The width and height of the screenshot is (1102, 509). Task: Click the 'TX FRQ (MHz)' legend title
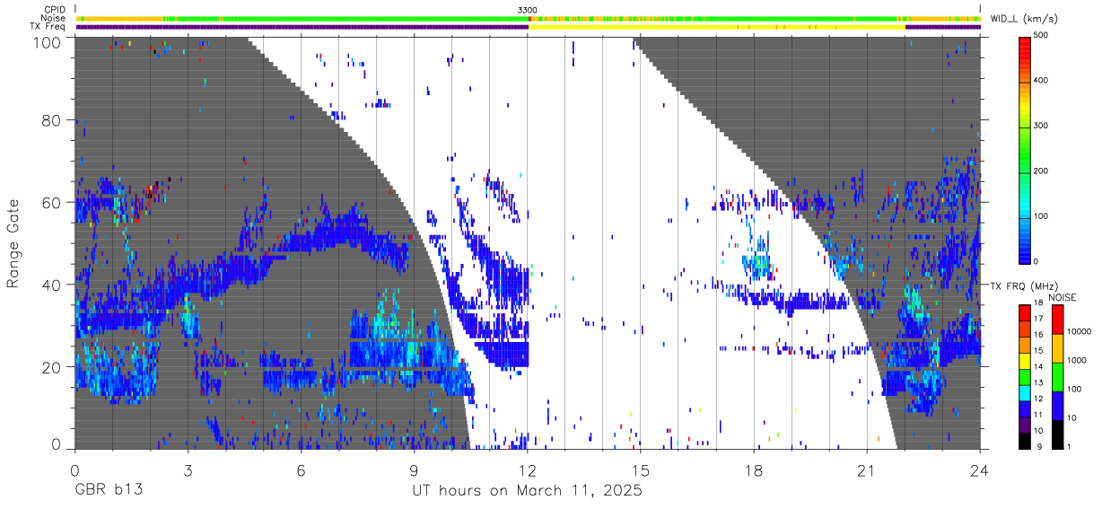coord(1024,286)
